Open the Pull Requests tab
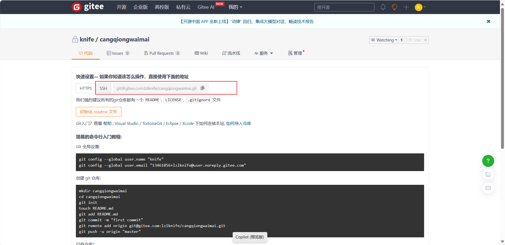 162,53
